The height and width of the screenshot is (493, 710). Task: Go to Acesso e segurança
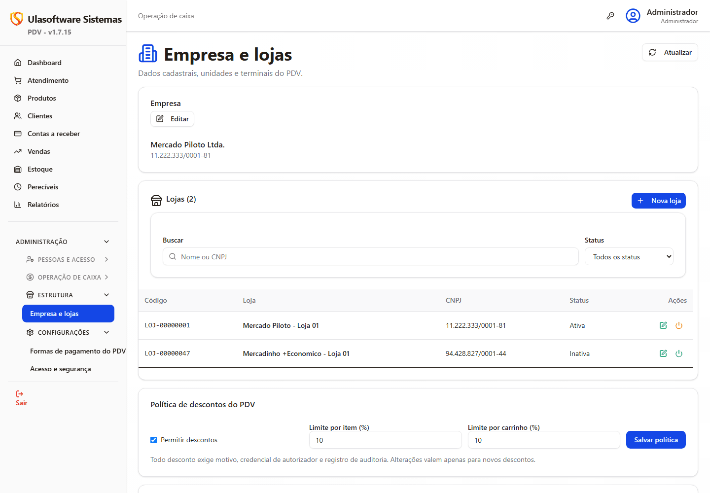[61, 369]
